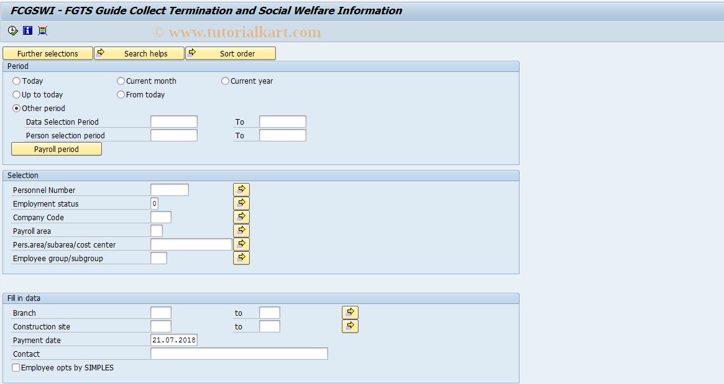This screenshot has width=724, height=384.
Task: Click the Payroll area input field
Action: coord(157,231)
